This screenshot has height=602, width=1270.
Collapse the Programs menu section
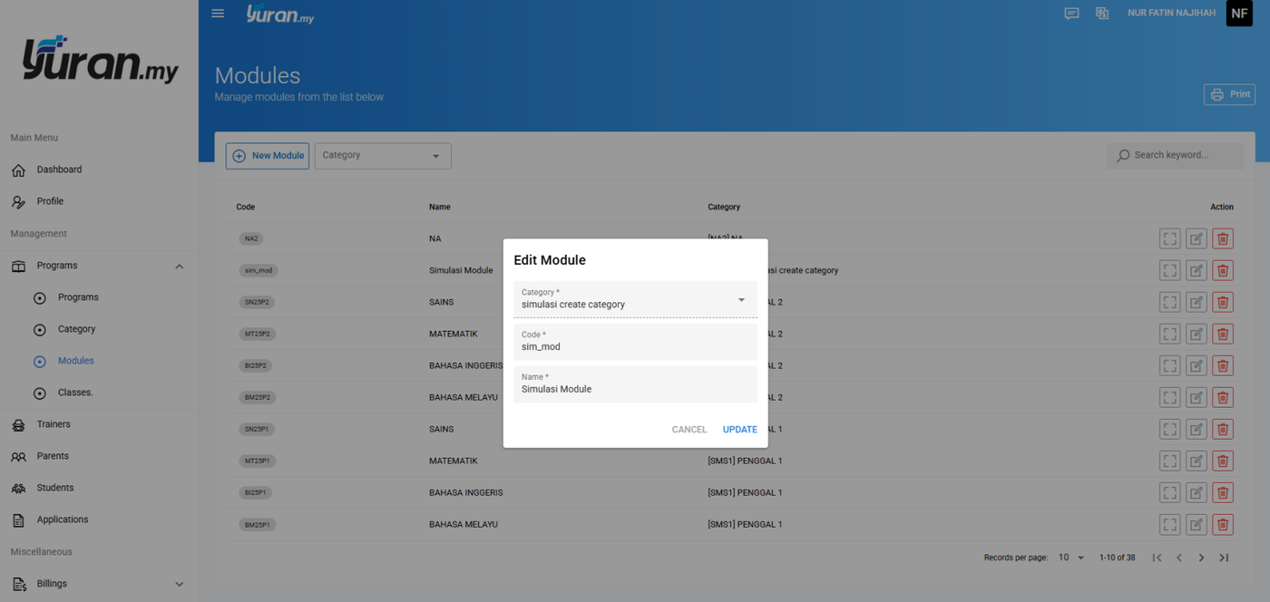(x=179, y=267)
